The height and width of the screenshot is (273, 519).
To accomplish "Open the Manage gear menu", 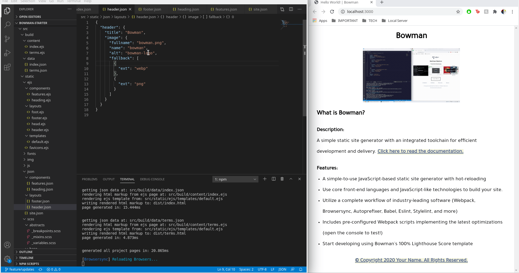I will tap(7, 259).
